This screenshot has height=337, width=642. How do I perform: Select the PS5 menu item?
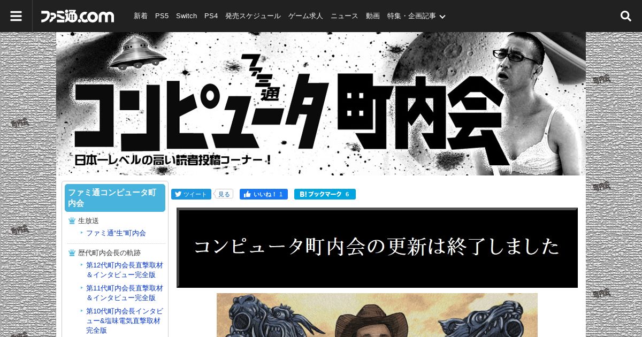pos(162,16)
